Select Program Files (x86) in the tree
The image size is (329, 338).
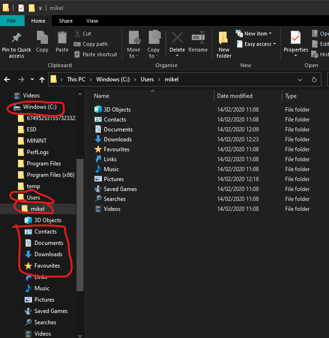pos(46,175)
